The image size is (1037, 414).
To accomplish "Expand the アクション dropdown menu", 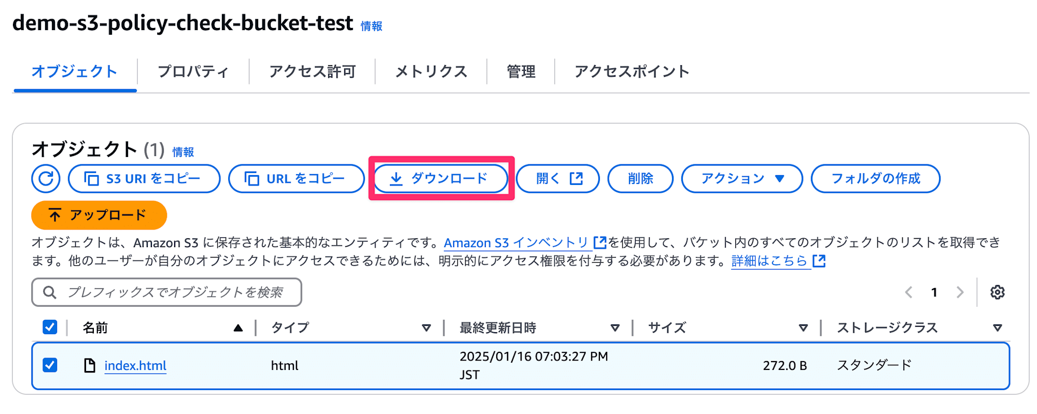I will [742, 179].
